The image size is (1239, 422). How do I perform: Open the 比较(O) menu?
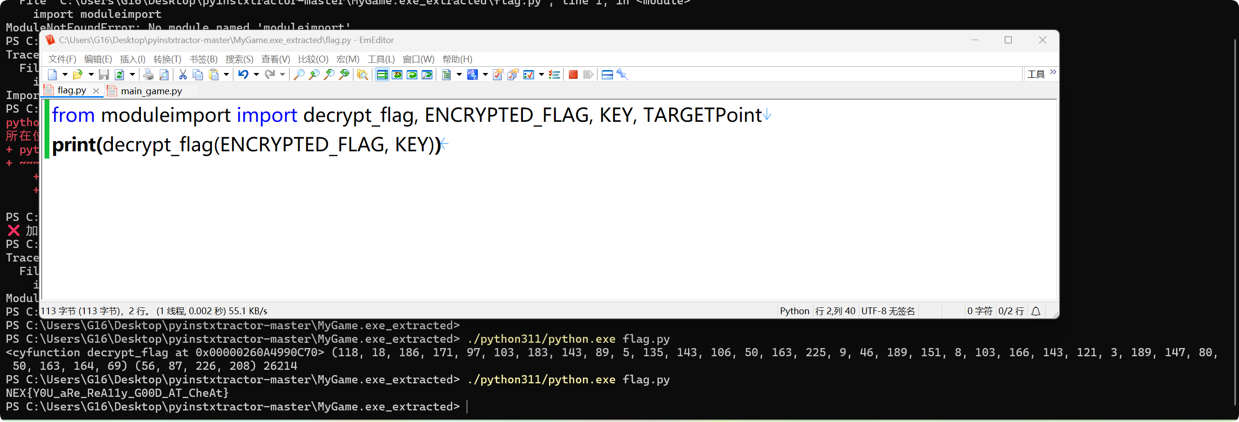point(313,59)
